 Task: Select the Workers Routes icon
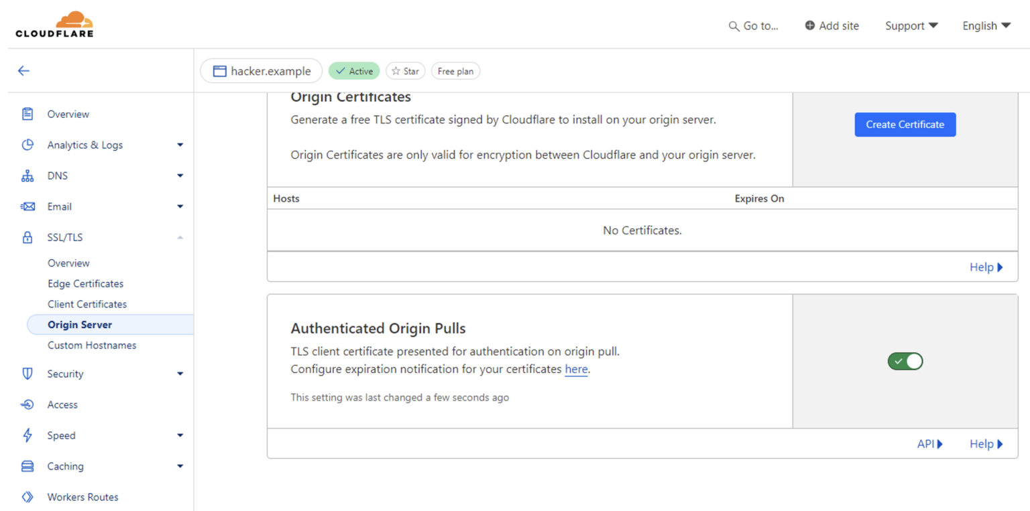point(27,497)
